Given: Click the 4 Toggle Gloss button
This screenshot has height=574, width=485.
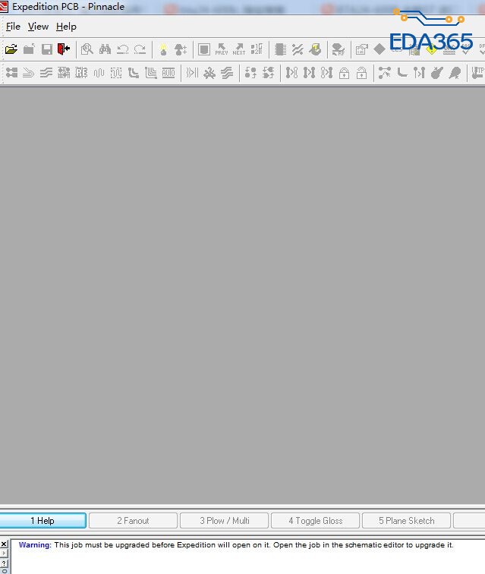Looking at the screenshot, I should coord(316,521).
